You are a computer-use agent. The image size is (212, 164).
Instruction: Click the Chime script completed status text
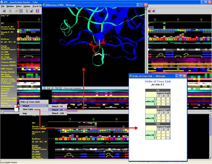point(72,88)
